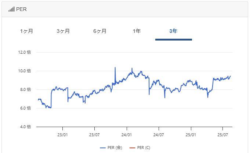250x153 pixels.
Task: Click the 23/01 x-axis label
Action: tap(62, 135)
